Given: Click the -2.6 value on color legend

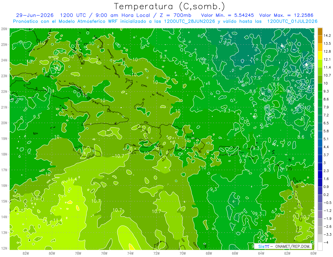Looking at the screenshot, I should [327, 227].
